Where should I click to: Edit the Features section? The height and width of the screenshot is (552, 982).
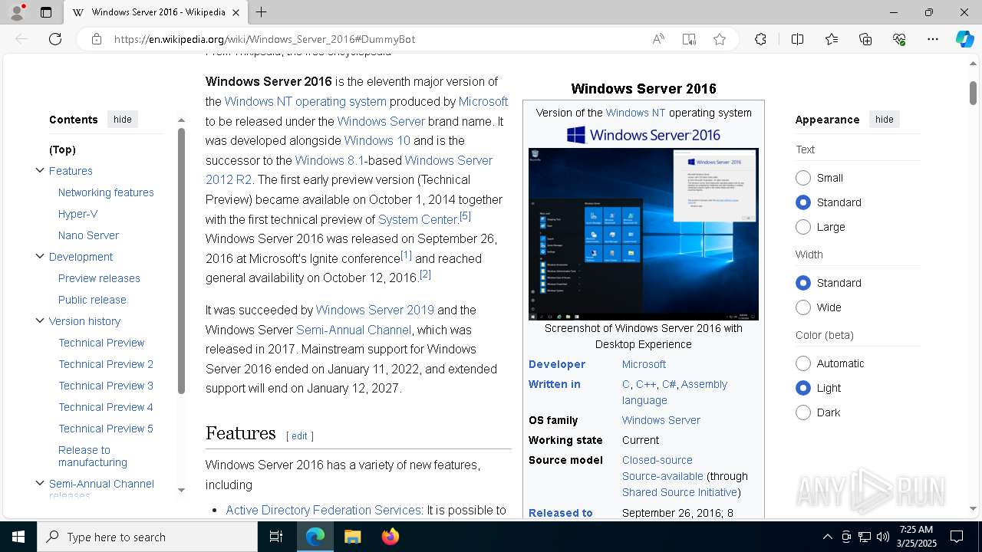click(299, 435)
